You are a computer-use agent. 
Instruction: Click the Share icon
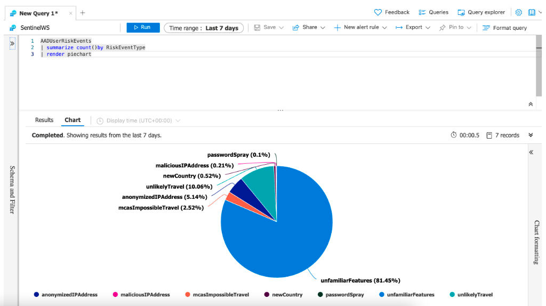[x=295, y=28]
